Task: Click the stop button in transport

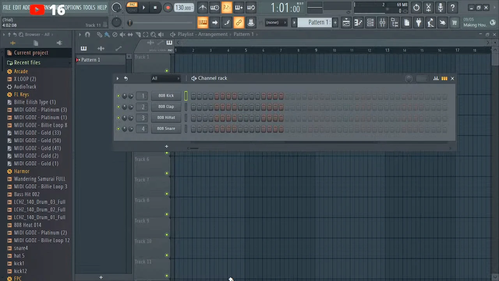Action: point(155,7)
